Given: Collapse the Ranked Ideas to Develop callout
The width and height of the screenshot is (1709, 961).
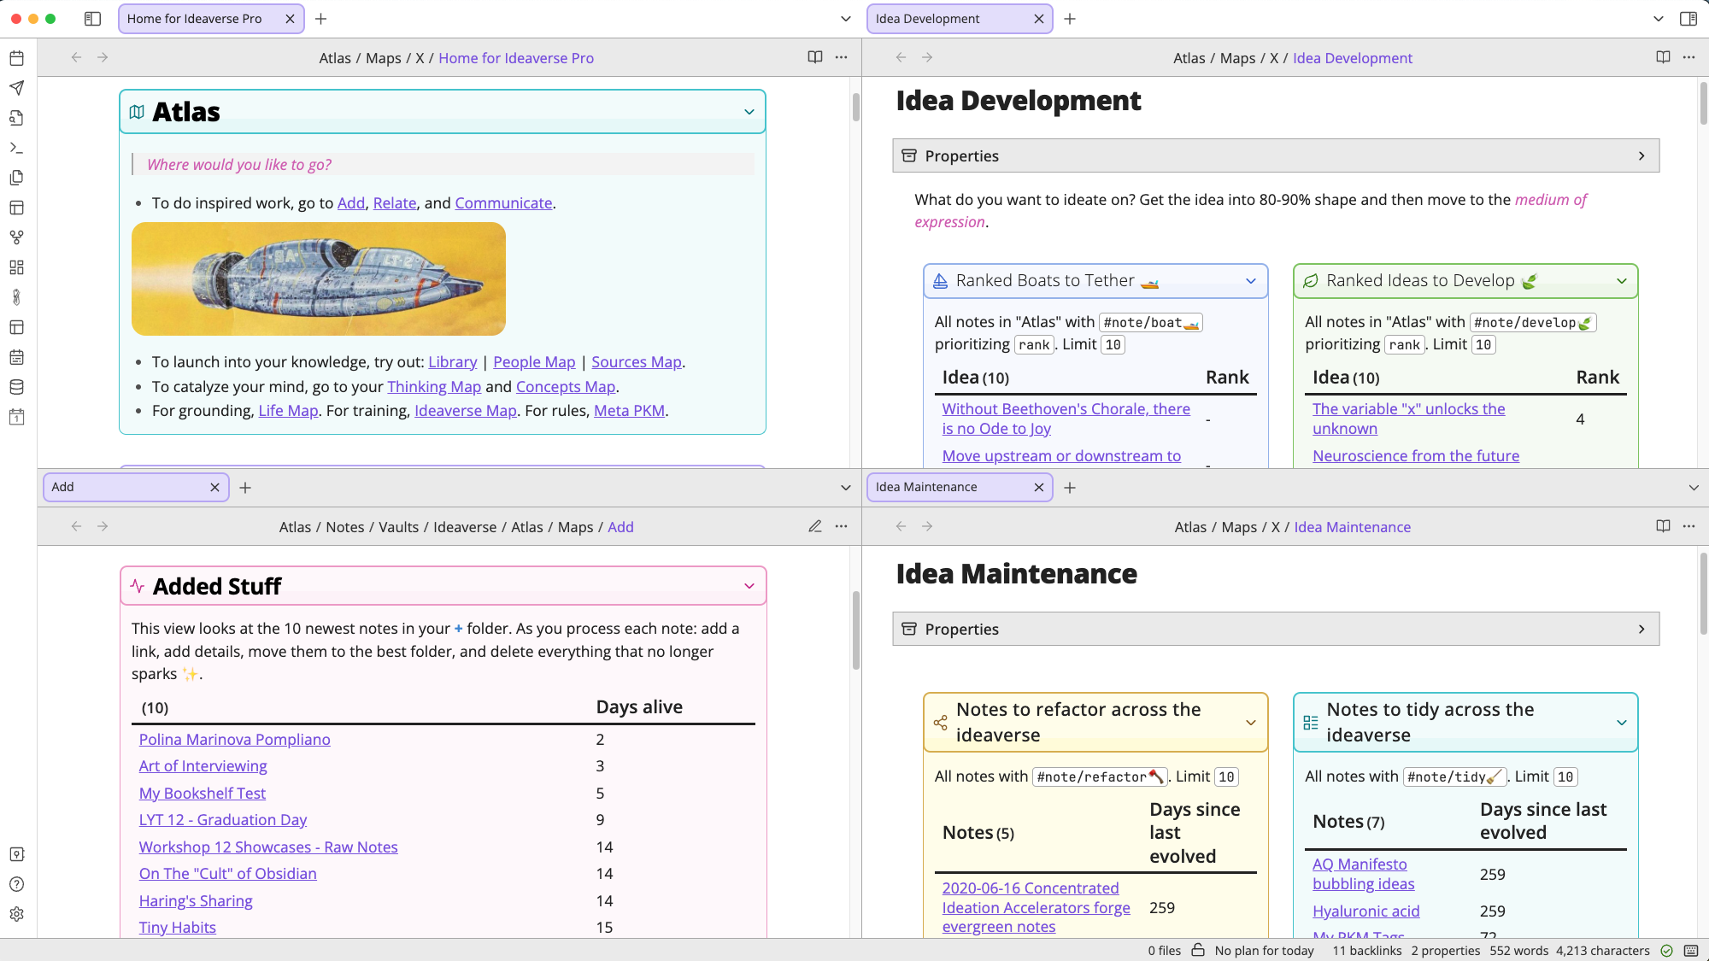Looking at the screenshot, I should (x=1621, y=280).
